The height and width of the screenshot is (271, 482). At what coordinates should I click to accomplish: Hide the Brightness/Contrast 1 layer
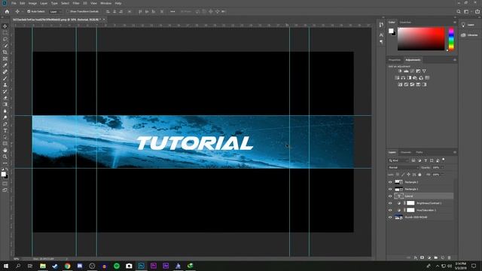[x=390, y=203]
